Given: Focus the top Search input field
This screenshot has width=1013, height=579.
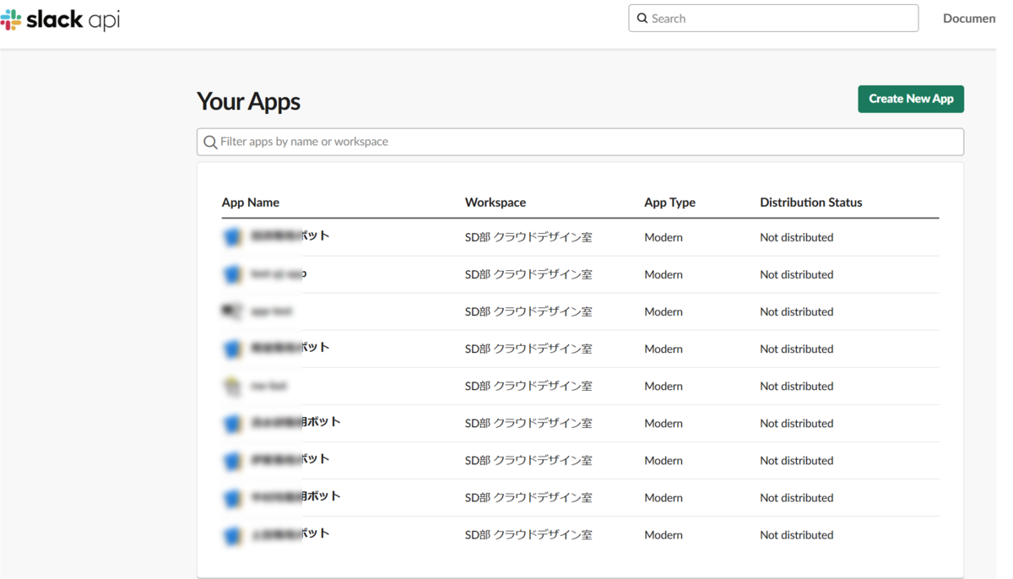Looking at the screenshot, I should 773,18.
